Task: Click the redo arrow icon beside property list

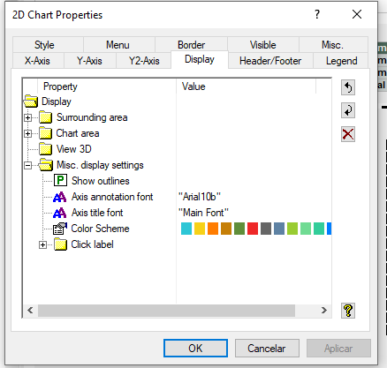Action: pyautogui.click(x=348, y=110)
